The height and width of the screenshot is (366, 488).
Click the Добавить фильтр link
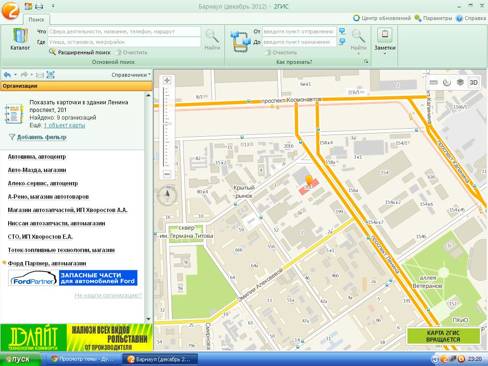tap(41, 137)
